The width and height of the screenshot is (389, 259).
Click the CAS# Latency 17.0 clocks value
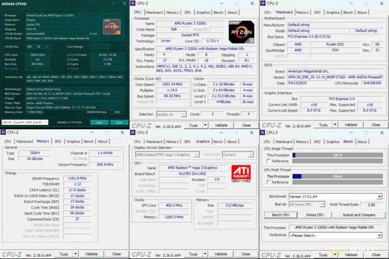pos(77,190)
